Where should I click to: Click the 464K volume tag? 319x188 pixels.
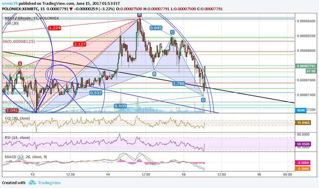[301, 110]
